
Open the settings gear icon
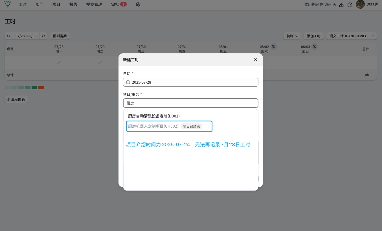point(138,5)
